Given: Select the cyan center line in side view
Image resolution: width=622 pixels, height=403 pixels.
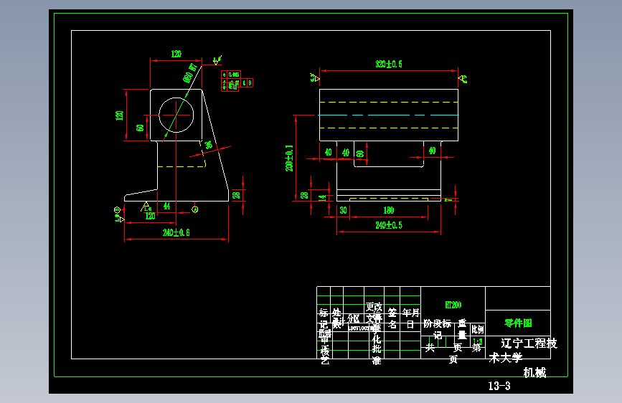Looking at the screenshot, I should [389, 115].
